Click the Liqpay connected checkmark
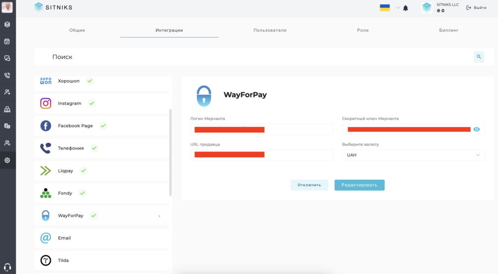This screenshot has width=498, height=274. point(84,171)
